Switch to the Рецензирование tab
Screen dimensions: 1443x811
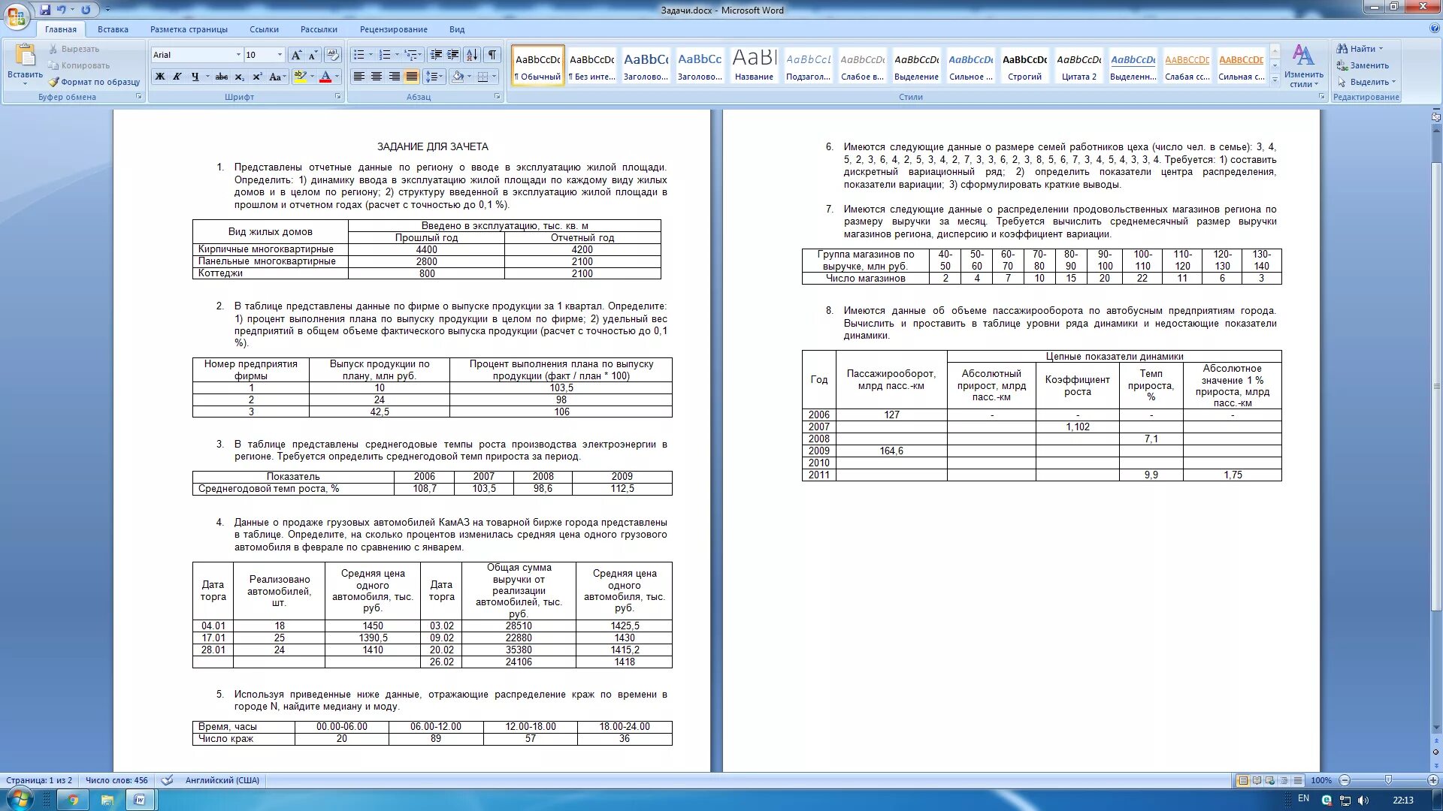[x=393, y=29]
